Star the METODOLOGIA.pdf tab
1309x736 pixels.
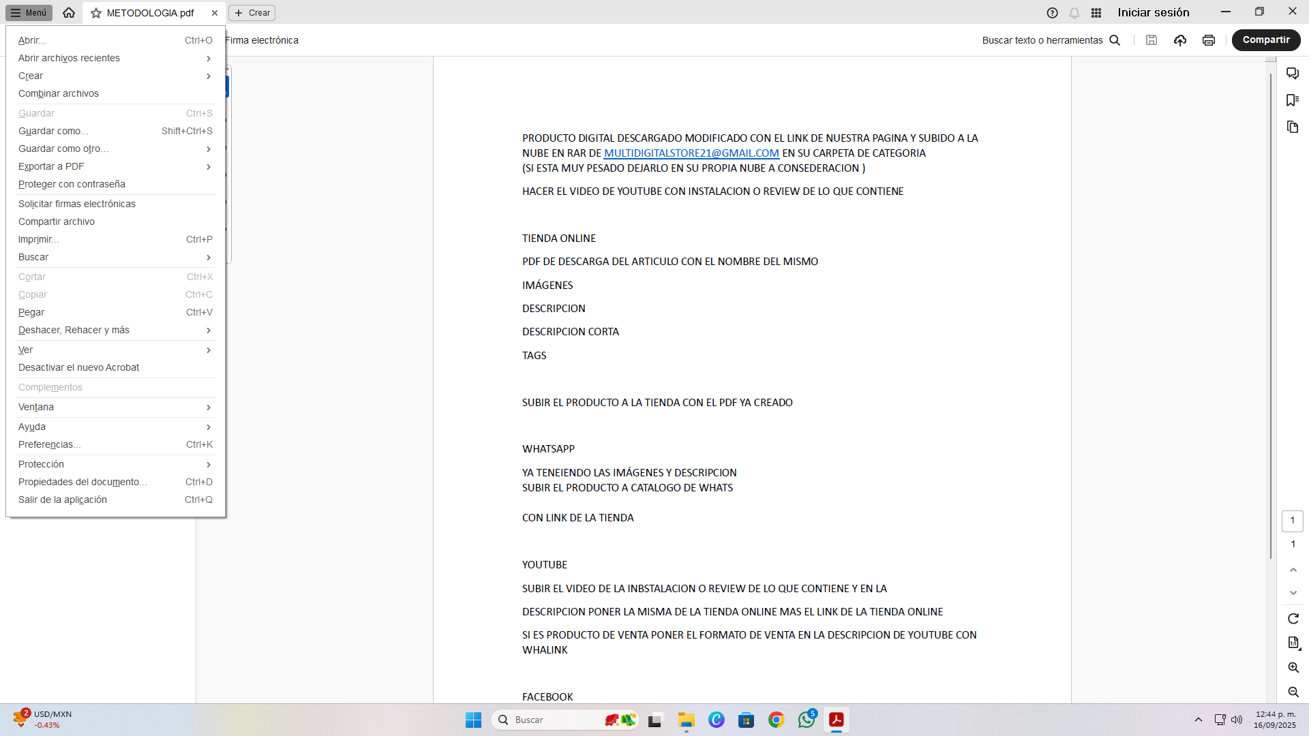point(96,13)
